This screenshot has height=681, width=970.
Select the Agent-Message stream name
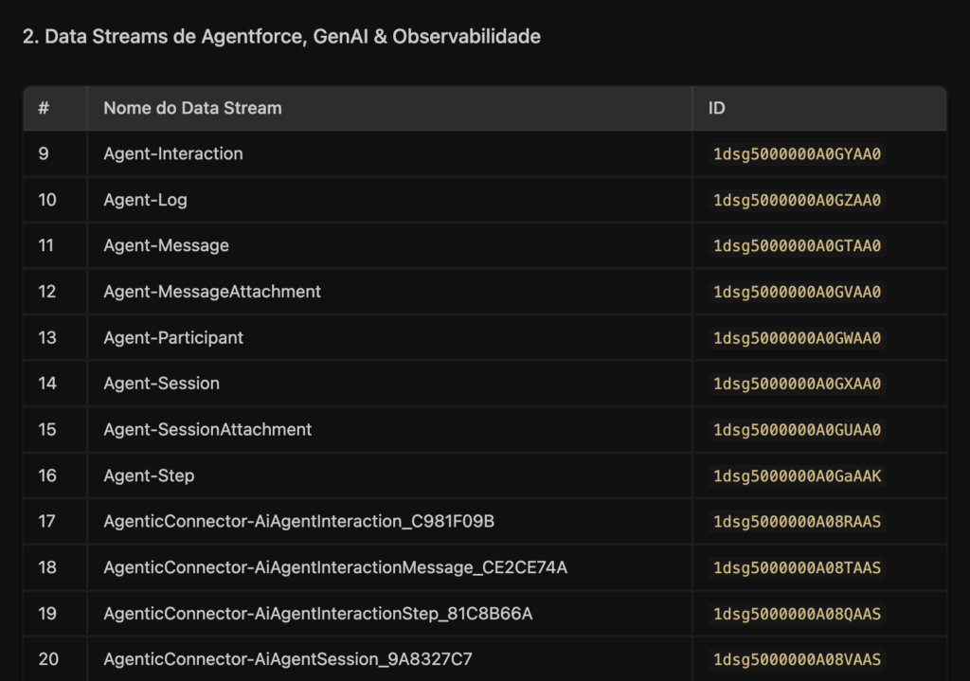pyautogui.click(x=167, y=245)
